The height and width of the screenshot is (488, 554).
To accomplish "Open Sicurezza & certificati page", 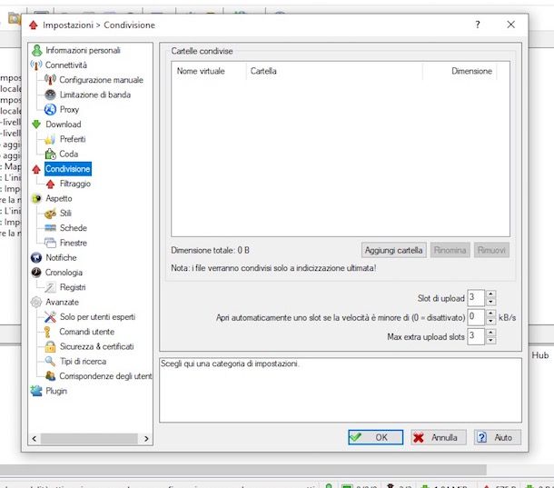I will (x=96, y=346).
